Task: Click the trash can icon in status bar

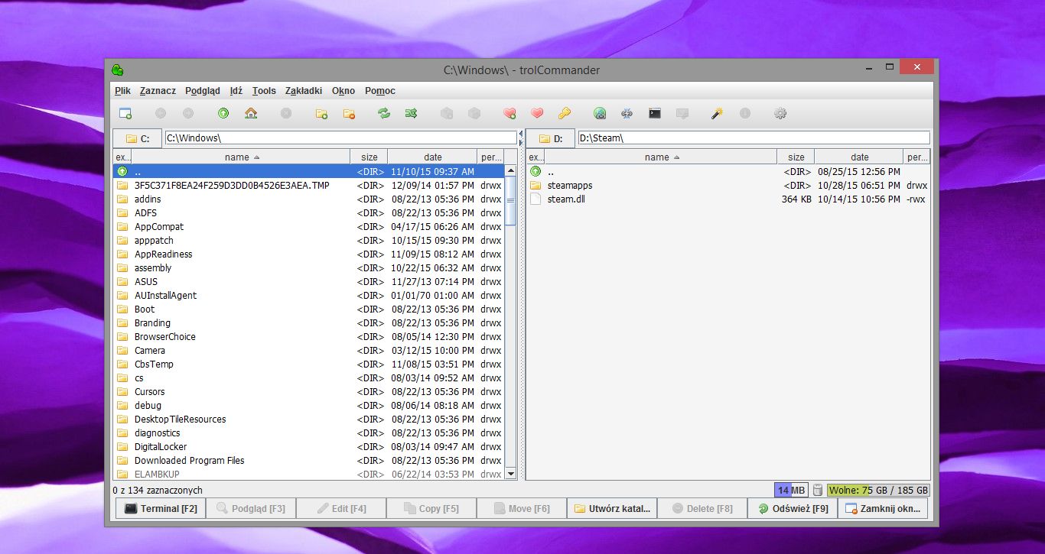Action: (x=817, y=490)
